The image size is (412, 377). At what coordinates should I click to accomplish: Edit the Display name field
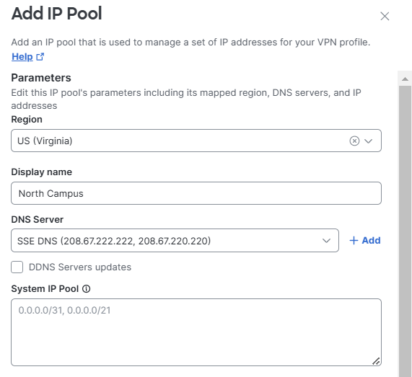point(196,193)
